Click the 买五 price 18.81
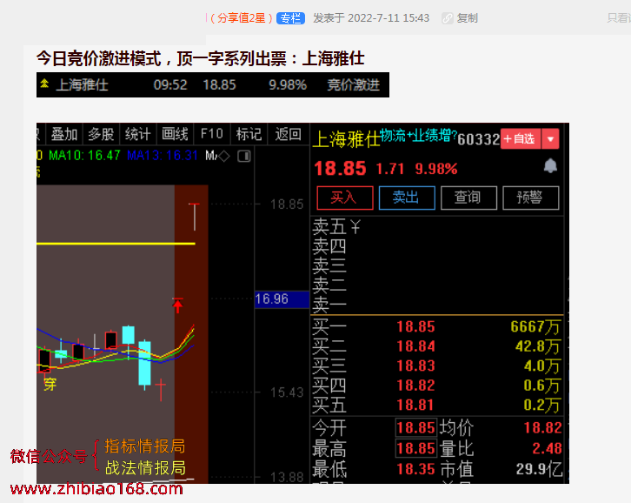The height and width of the screenshot is (503, 631). [x=415, y=405]
